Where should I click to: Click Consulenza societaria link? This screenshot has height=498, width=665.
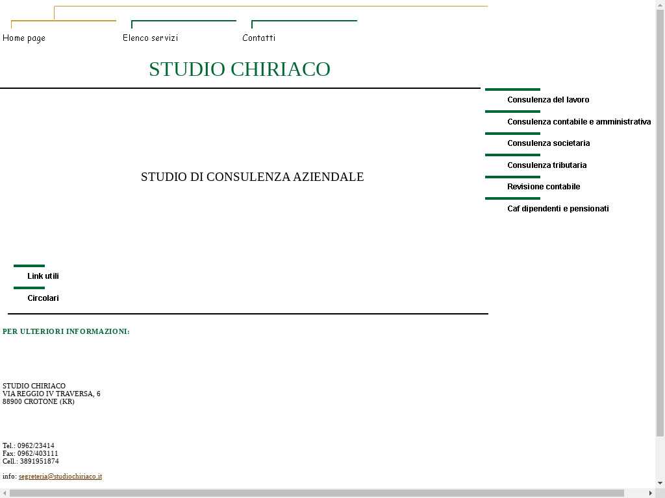548,143
